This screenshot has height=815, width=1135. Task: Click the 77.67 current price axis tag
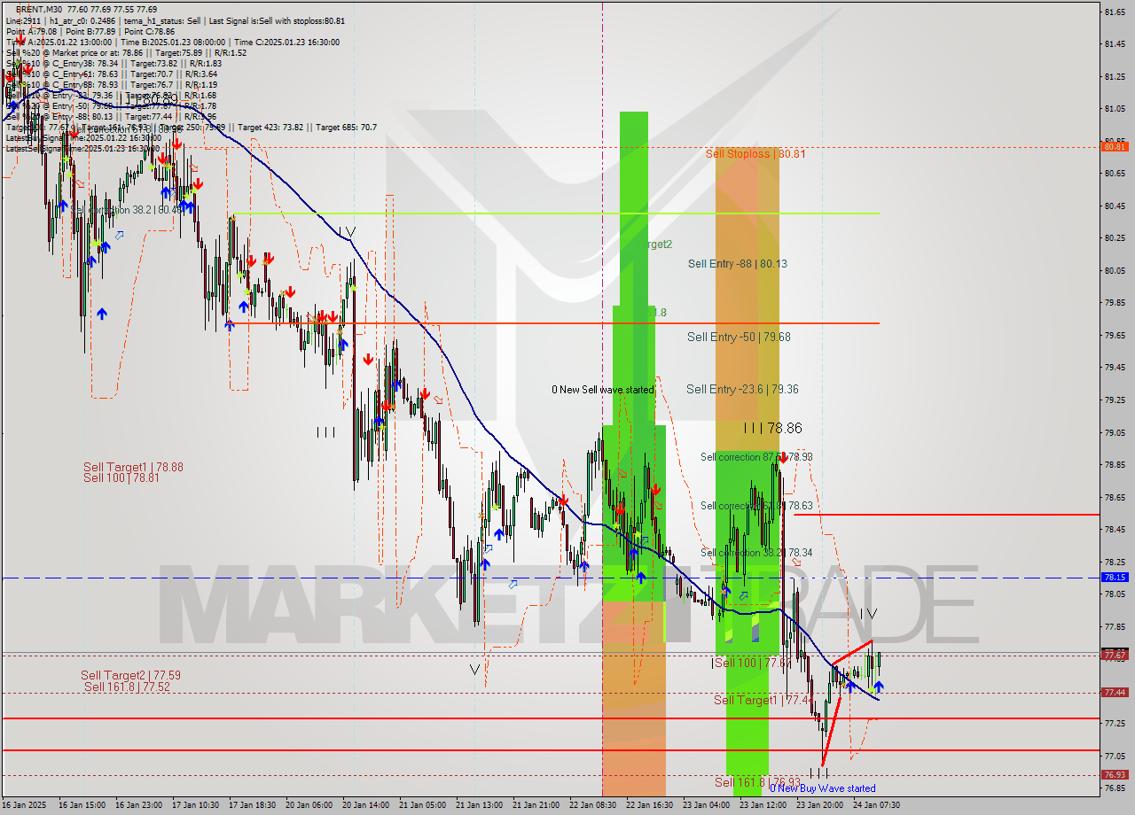pos(1115,655)
